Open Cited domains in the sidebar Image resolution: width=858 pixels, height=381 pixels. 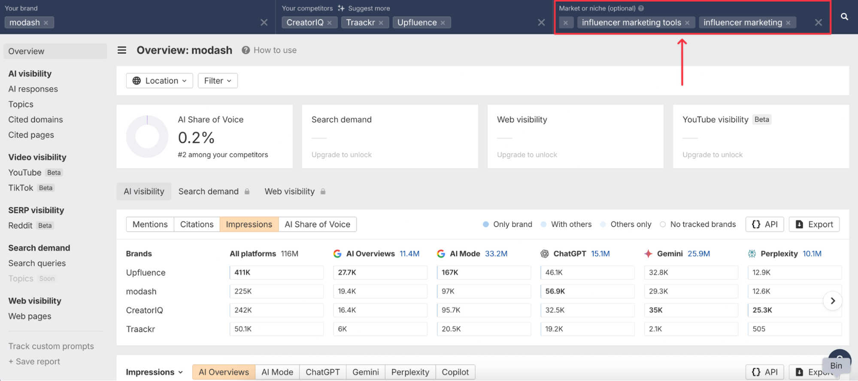click(x=36, y=120)
